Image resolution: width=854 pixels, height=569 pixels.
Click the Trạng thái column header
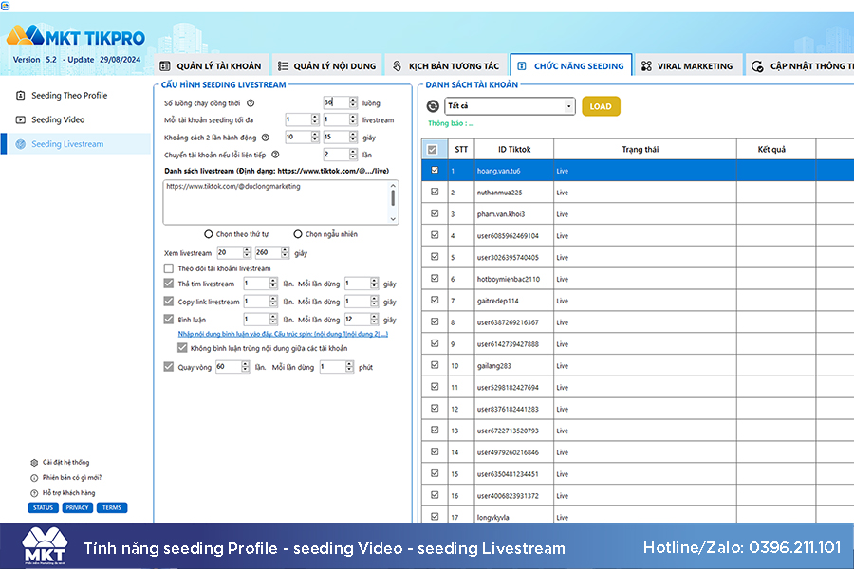[645, 149]
